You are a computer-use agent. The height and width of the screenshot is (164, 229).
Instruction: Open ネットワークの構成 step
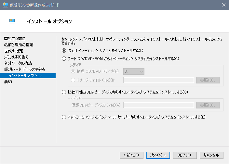pyautogui.click(x=18, y=63)
